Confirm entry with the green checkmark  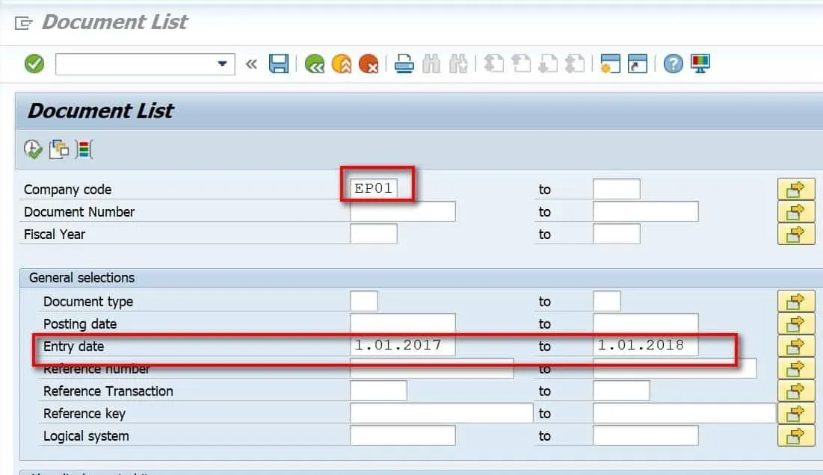pos(33,63)
